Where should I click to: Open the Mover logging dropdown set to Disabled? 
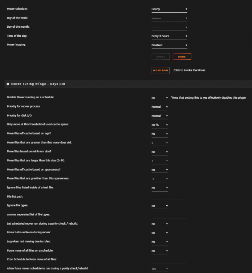pyautogui.click(x=169, y=45)
